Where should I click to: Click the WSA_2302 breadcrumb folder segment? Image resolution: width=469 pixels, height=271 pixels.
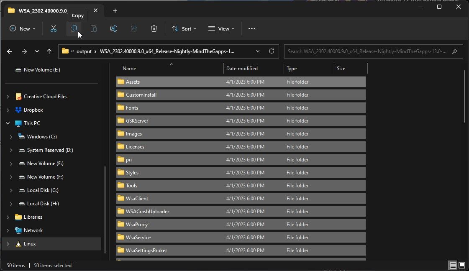click(x=167, y=51)
